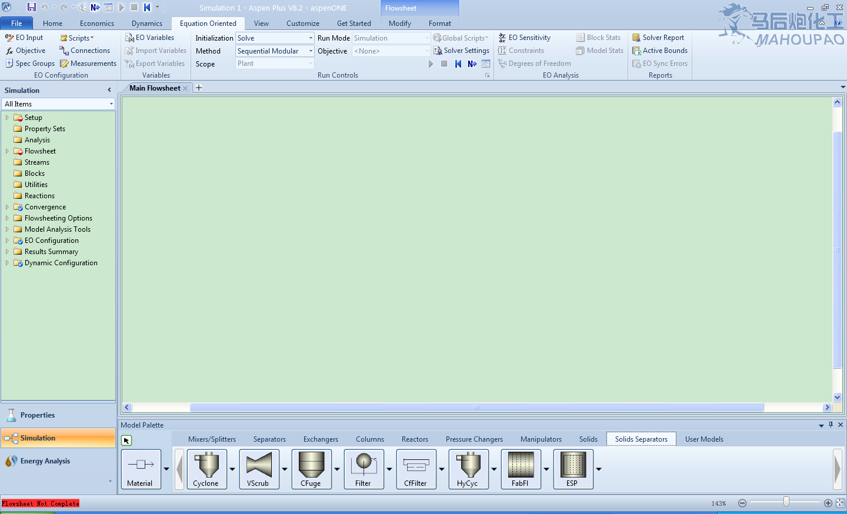This screenshot has width=847, height=514.
Task: Close the Main Flowsheet tab
Action: click(185, 88)
